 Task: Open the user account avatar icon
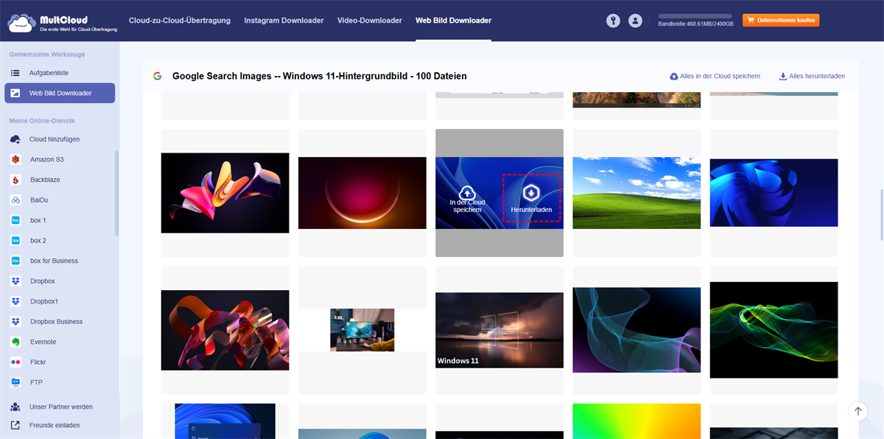tap(635, 21)
